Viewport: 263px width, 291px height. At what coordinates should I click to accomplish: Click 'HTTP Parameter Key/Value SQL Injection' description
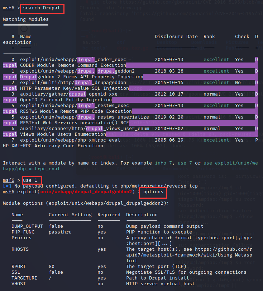click(75, 88)
